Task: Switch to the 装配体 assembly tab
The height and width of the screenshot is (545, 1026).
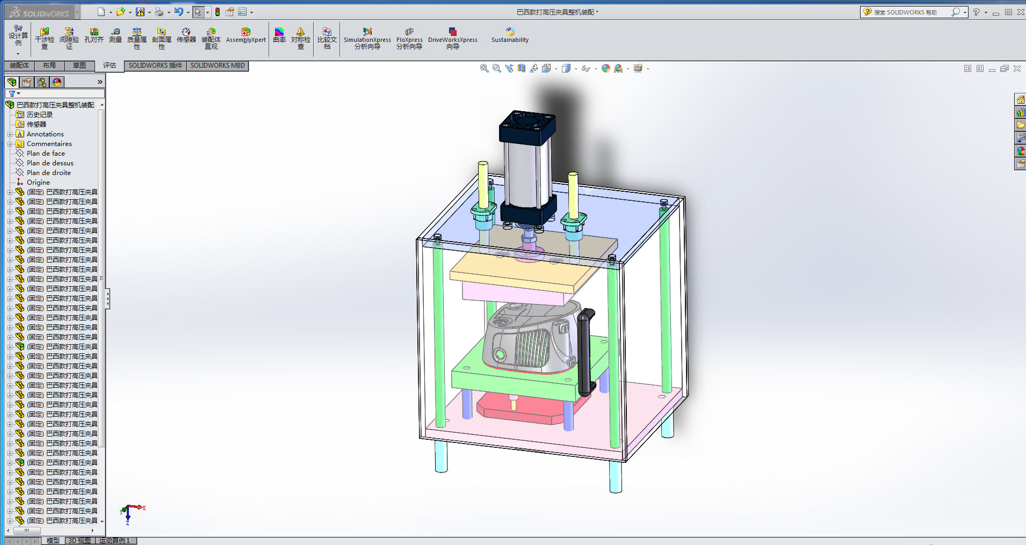Action: tap(19, 66)
